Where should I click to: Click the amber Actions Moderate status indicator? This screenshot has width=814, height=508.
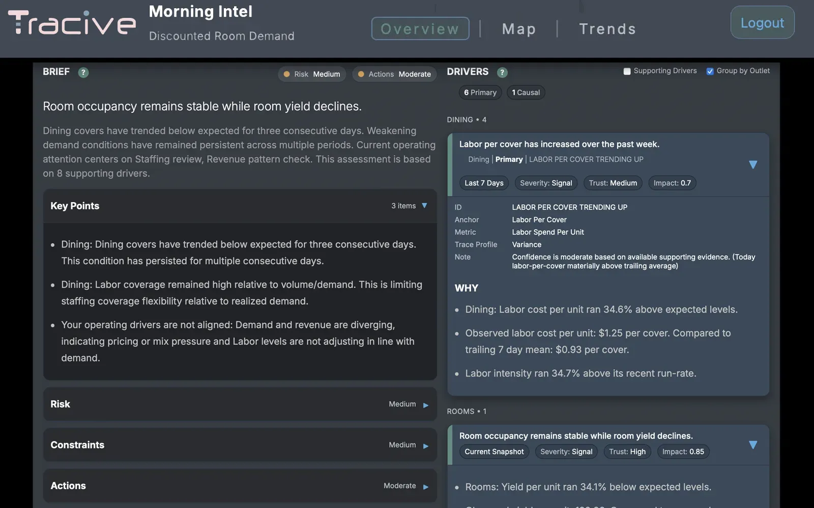pos(394,74)
